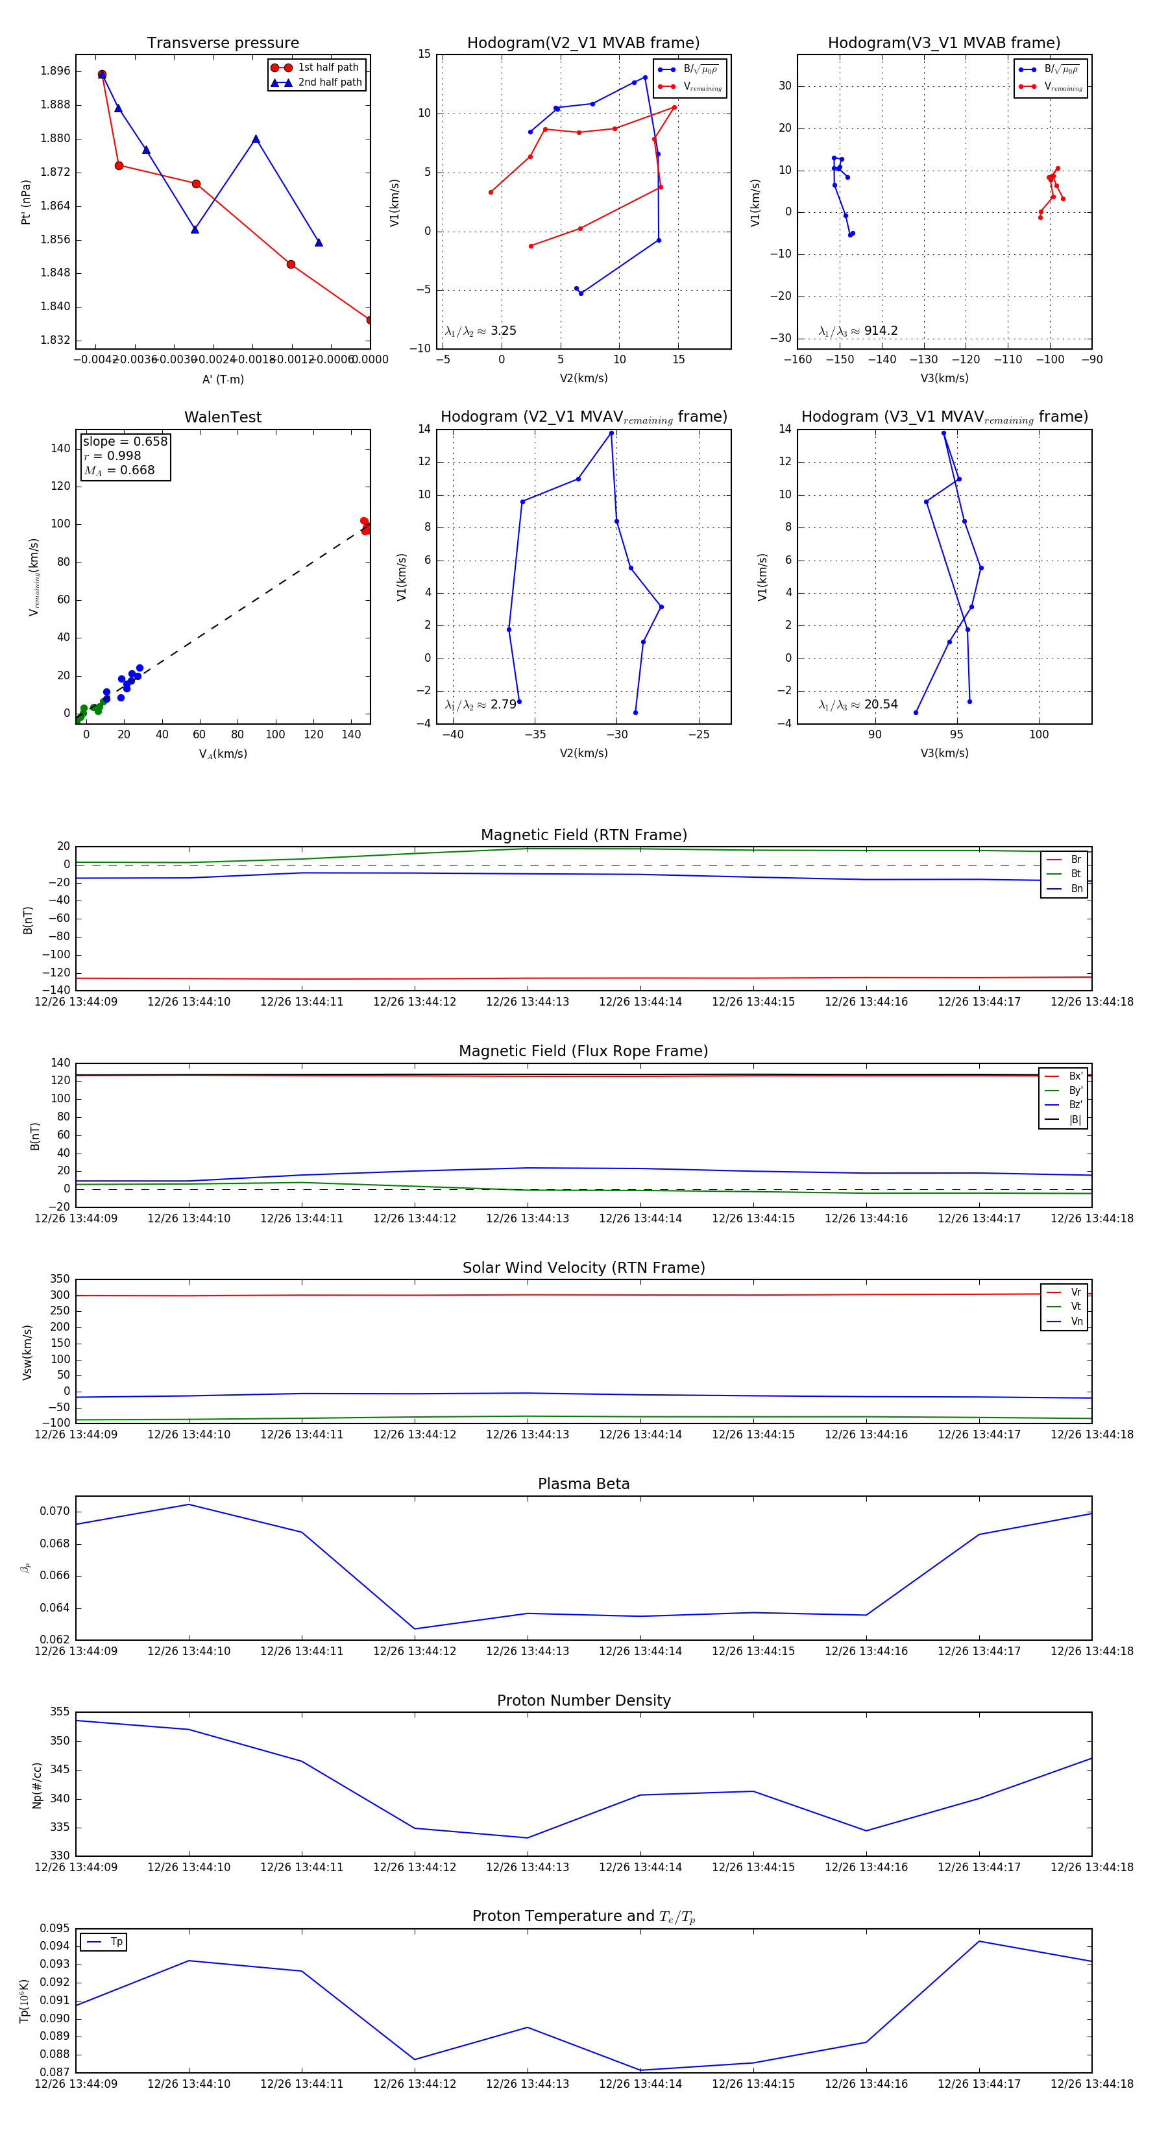This screenshot has width=1168, height=2141.
Task: Select the Magnetic Field (Flux Rope Frame) title
Action: [583, 1052]
